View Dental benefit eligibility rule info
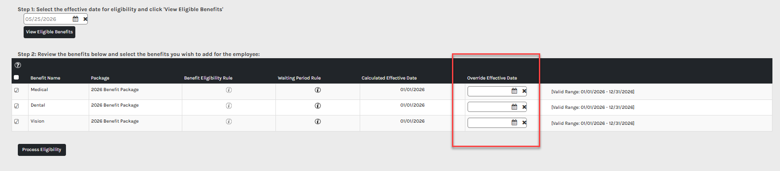 [229, 106]
